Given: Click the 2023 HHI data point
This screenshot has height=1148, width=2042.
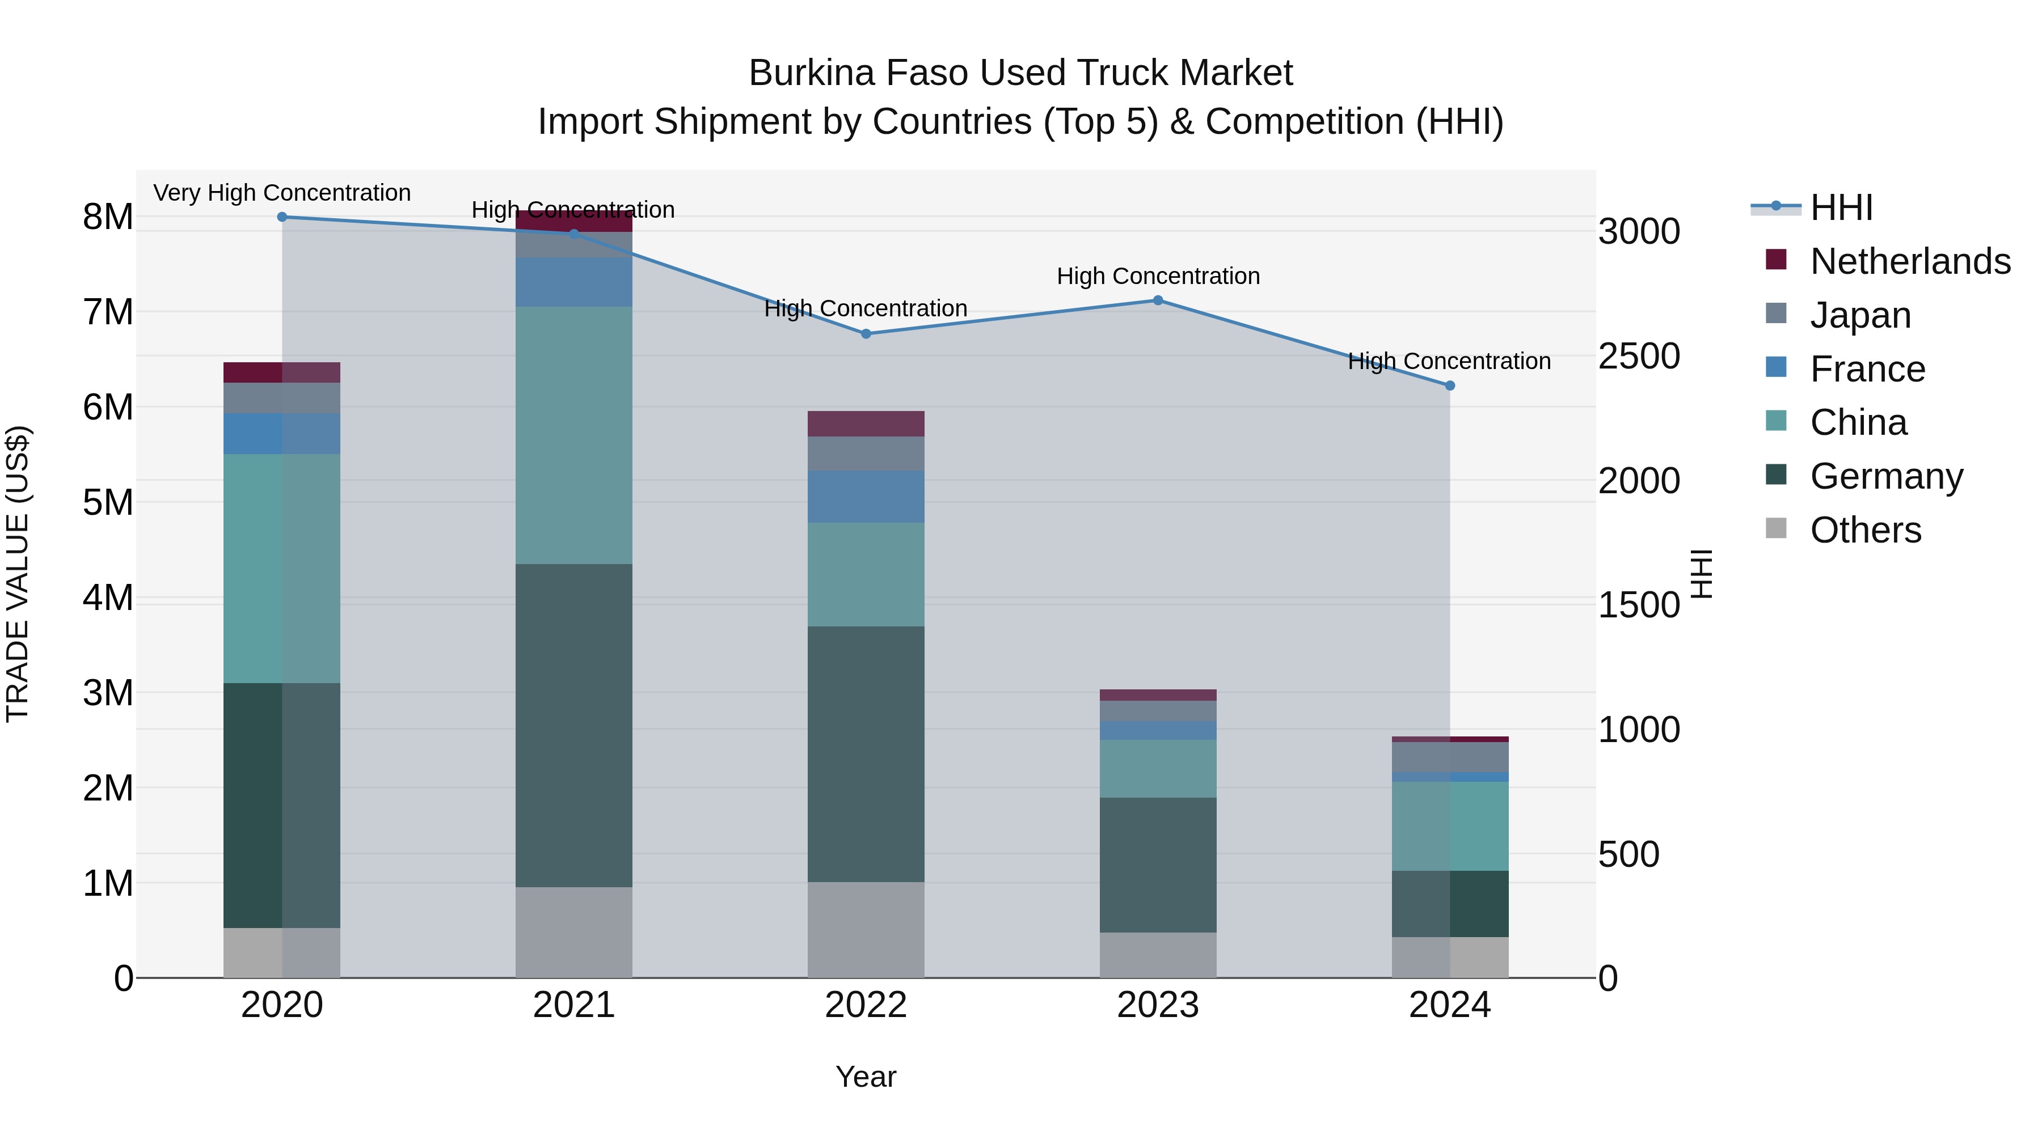Looking at the screenshot, I should click(1158, 300).
